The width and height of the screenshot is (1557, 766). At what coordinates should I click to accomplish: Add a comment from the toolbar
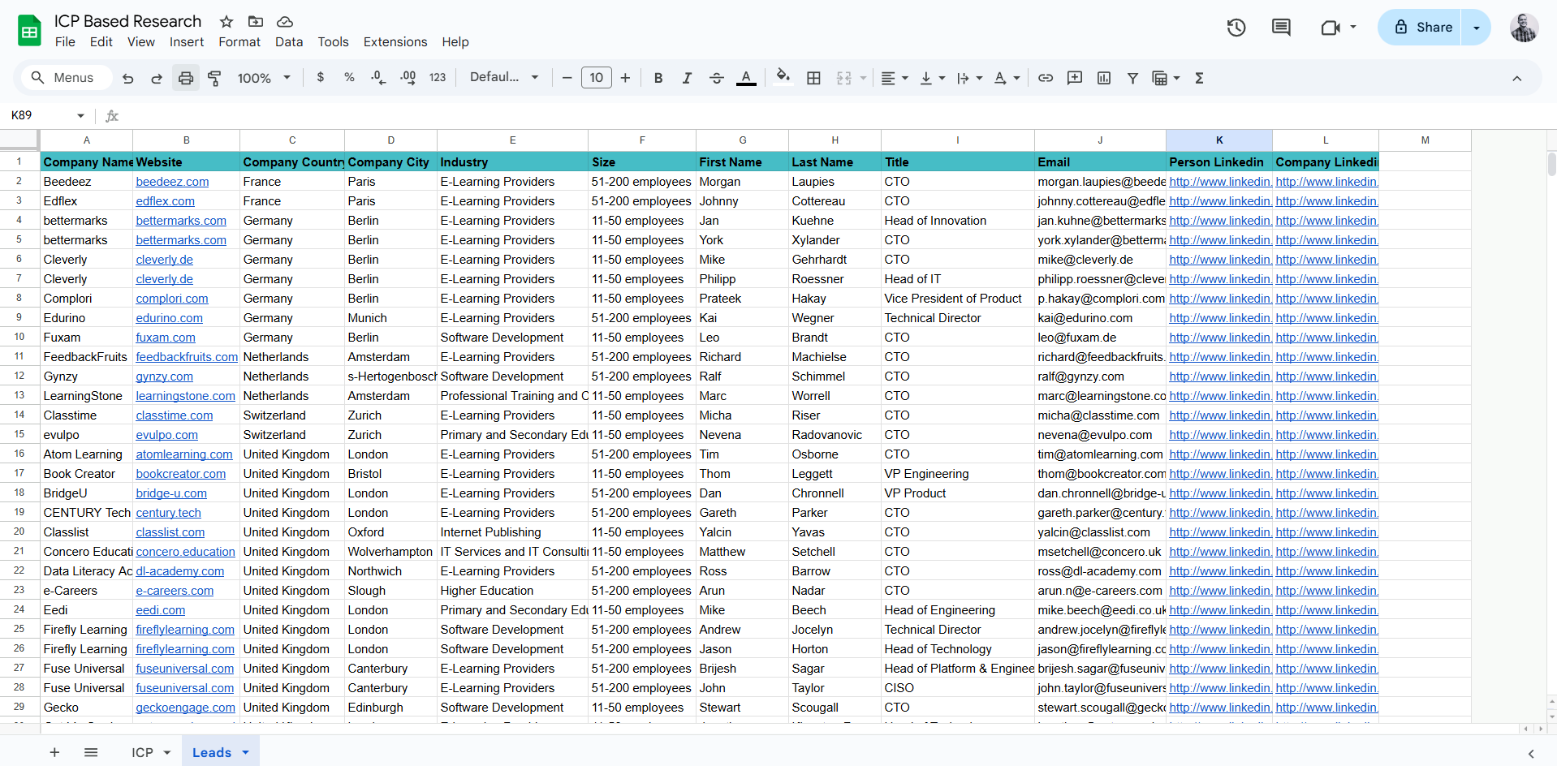[x=1075, y=78]
